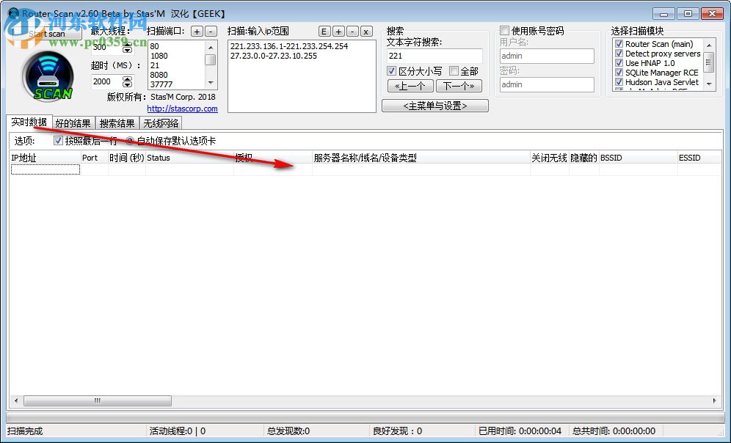Switch to the 好的结果 tab
This screenshot has width=731, height=443.
coord(73,122)
